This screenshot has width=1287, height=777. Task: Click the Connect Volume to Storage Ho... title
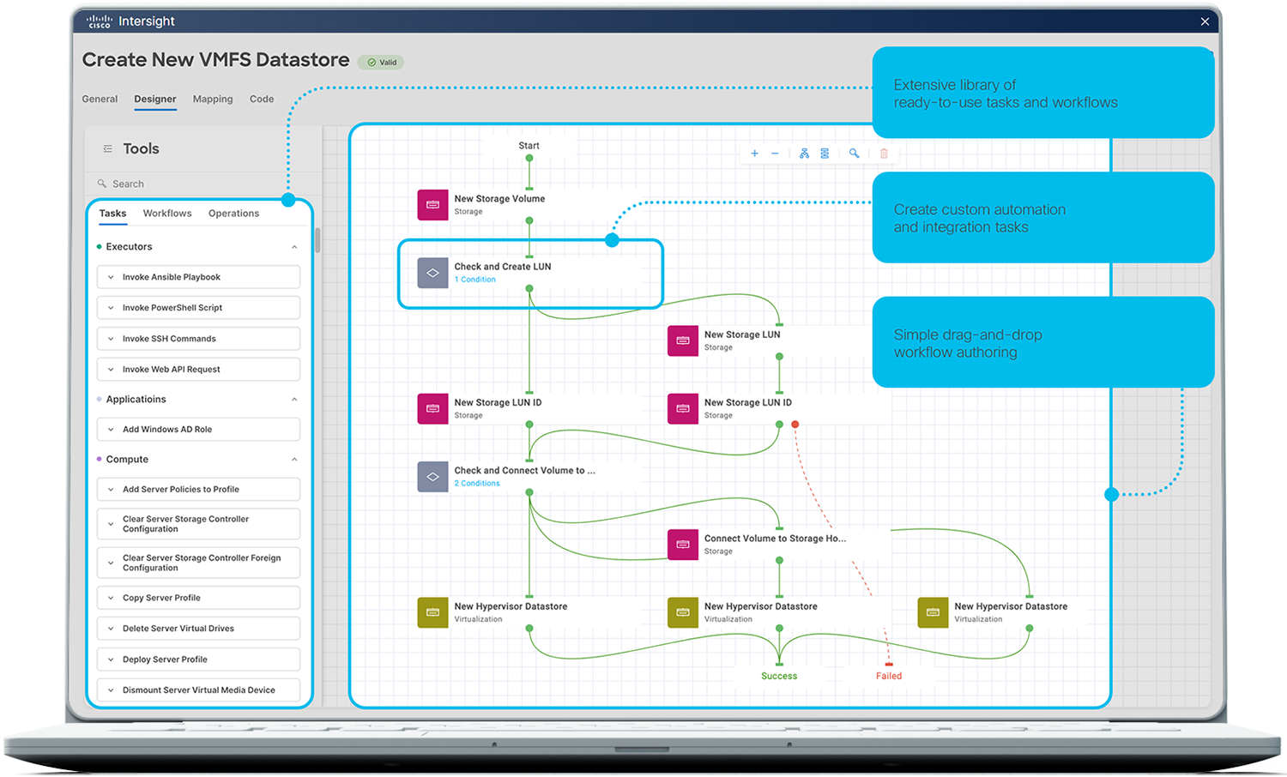775,539
